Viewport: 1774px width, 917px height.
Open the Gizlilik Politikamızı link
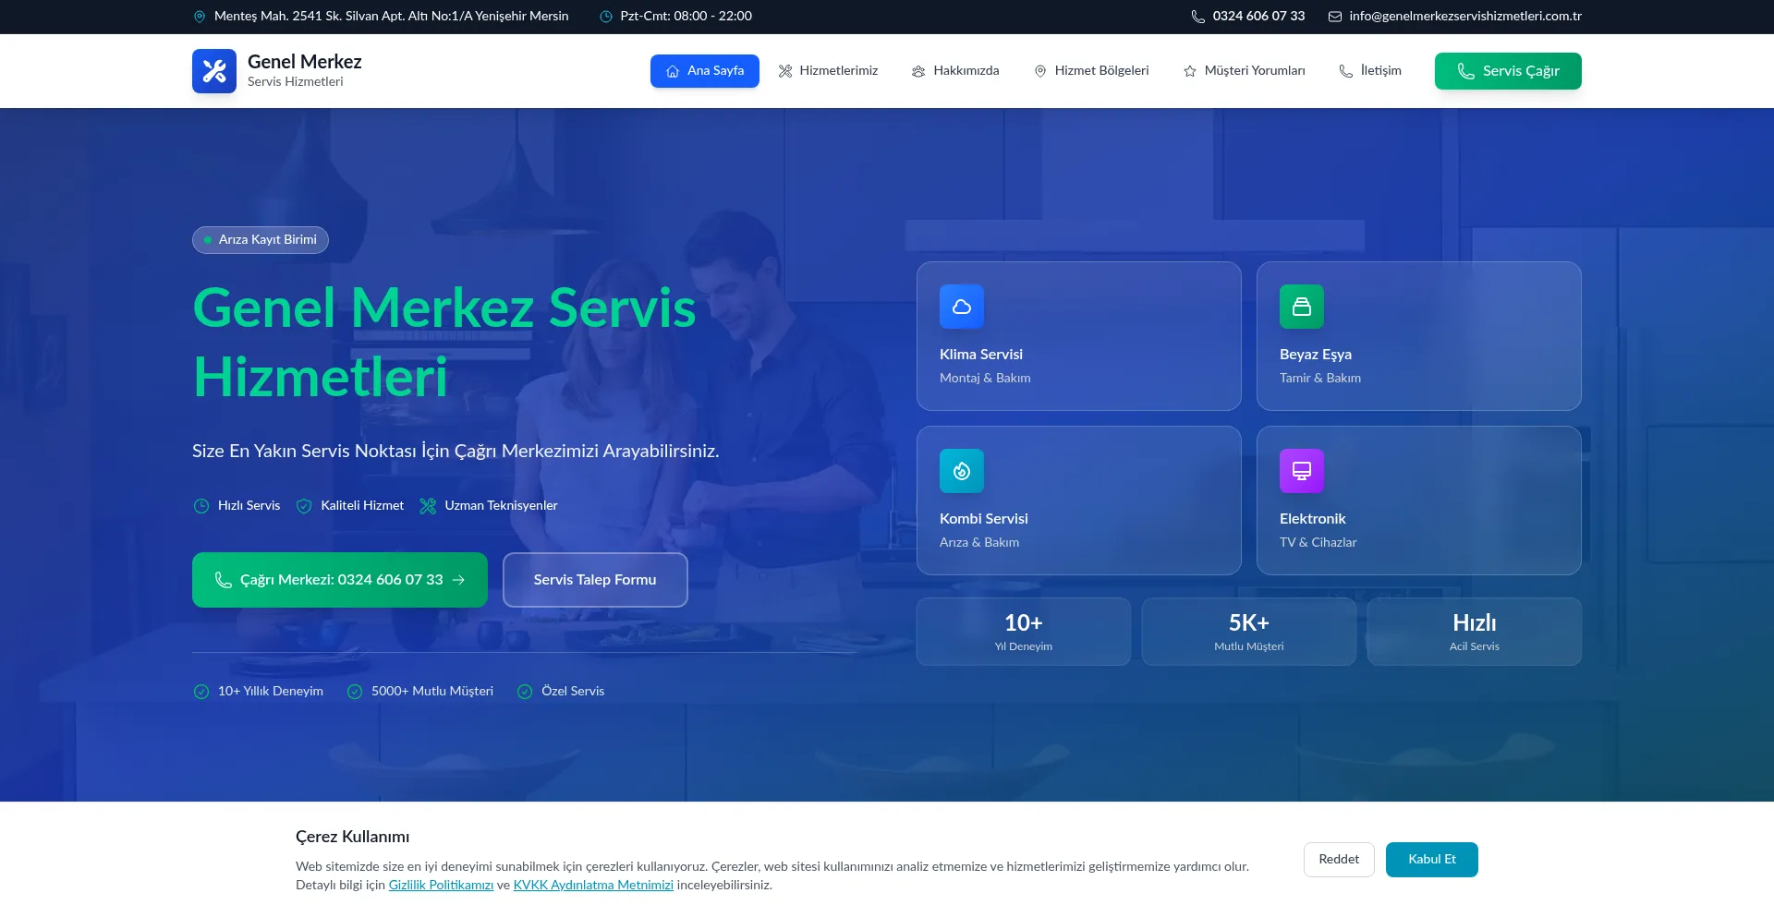pyautogui.click(x=441, y=886)
